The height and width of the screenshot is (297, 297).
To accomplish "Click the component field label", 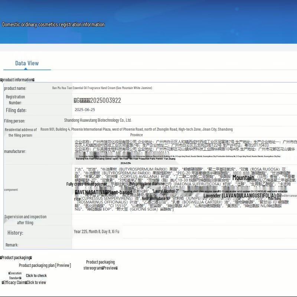I will pos(11,190).
